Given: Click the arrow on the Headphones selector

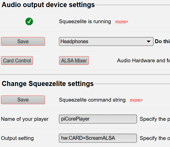Looking at the screenshot, I should [148, 42].
